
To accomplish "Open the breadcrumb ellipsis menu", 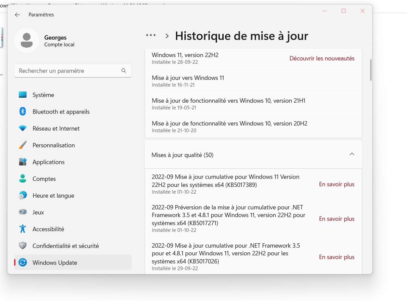I will 151,35.
